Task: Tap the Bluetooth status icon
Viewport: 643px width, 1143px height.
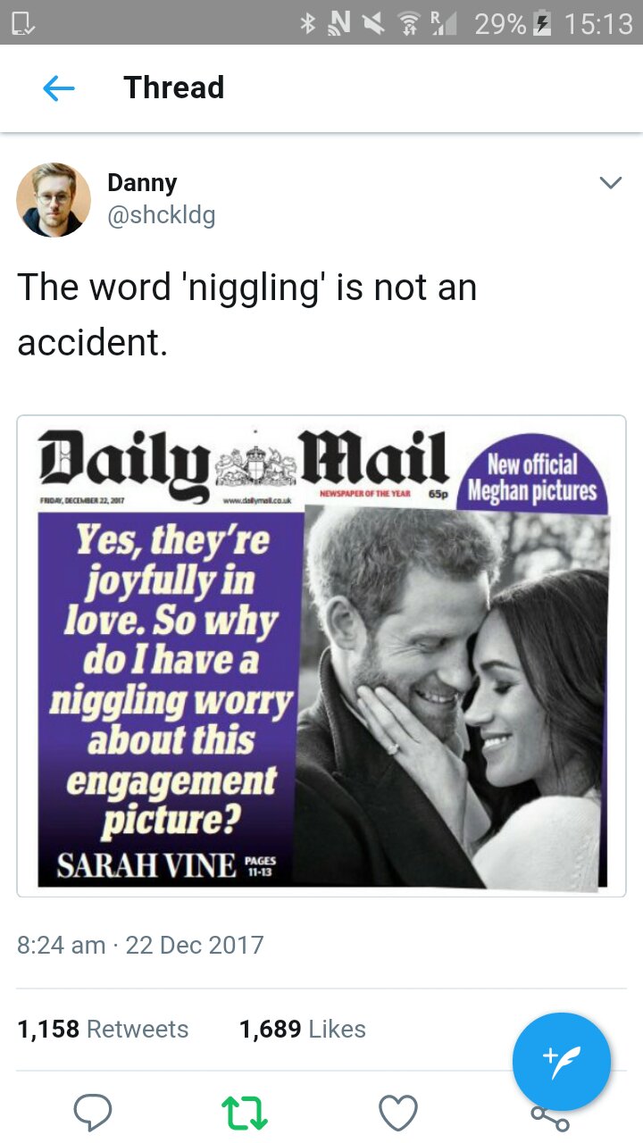Action: [x=309, y=23]
